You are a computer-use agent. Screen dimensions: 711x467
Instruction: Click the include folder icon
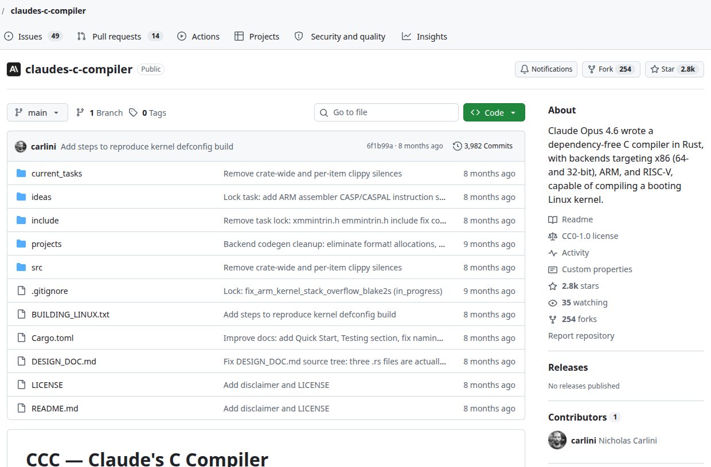coord(21,220)
